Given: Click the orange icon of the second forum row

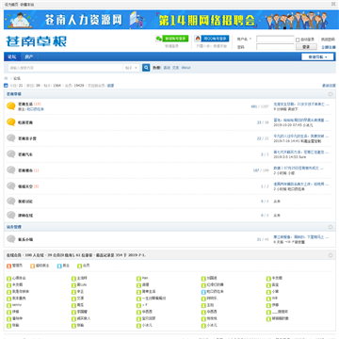Looking at the screenshot, I should point(11,122).
